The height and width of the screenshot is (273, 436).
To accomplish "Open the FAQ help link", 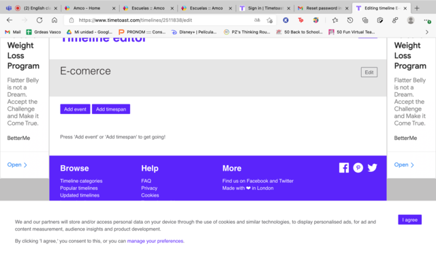I will click(x=146, y=181).
